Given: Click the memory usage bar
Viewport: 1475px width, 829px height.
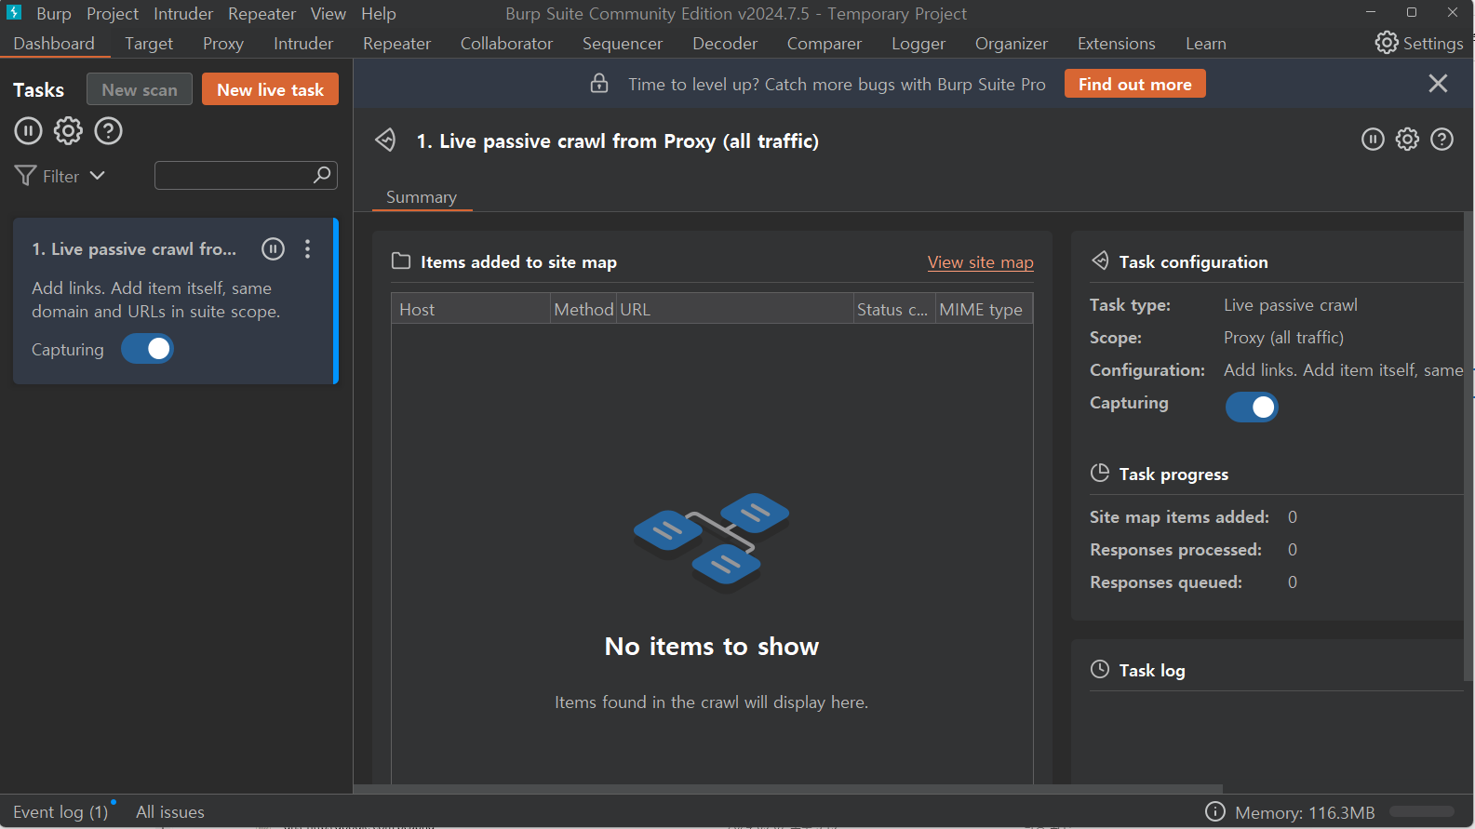Looking at the screenshot, I should pyautogui.click(x=1421, y=811).
